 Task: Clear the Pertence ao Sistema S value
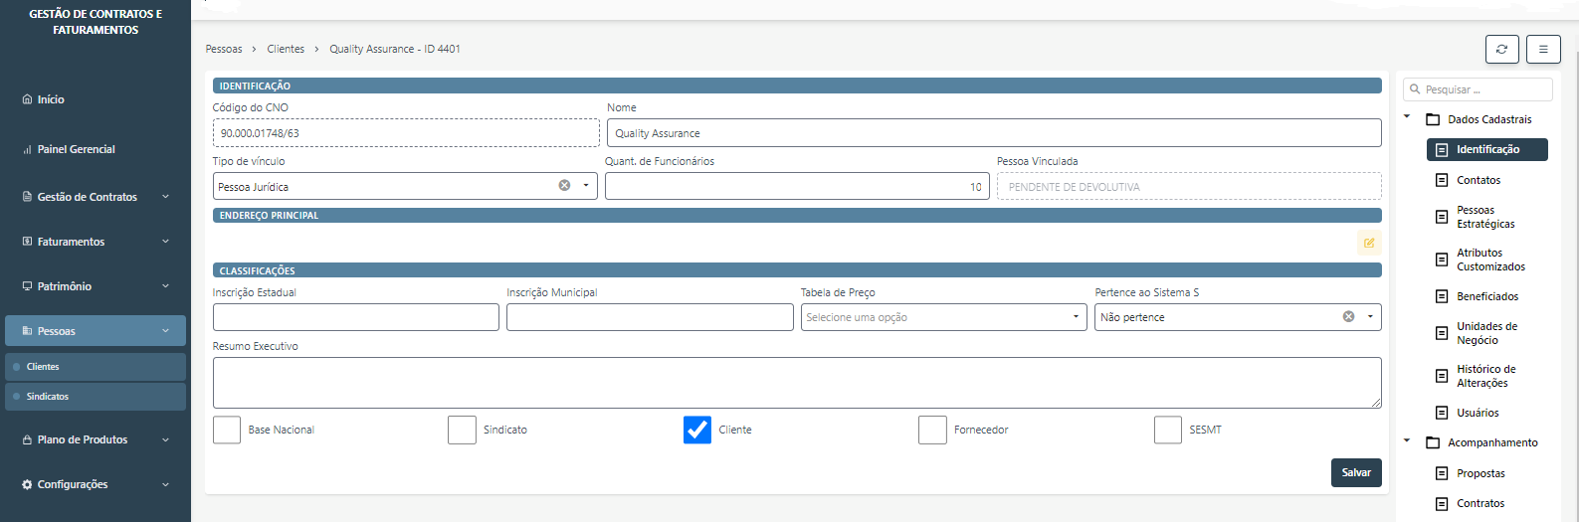(1348, 317)
